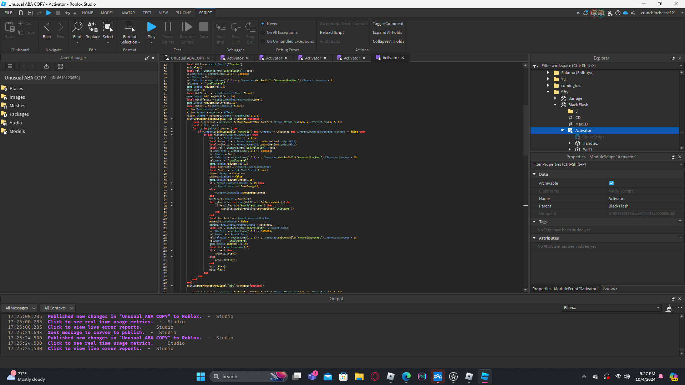Collapse the Black Flash tool node
The height and width of the screenshot is (385, 685).
[x=555, y=105]
